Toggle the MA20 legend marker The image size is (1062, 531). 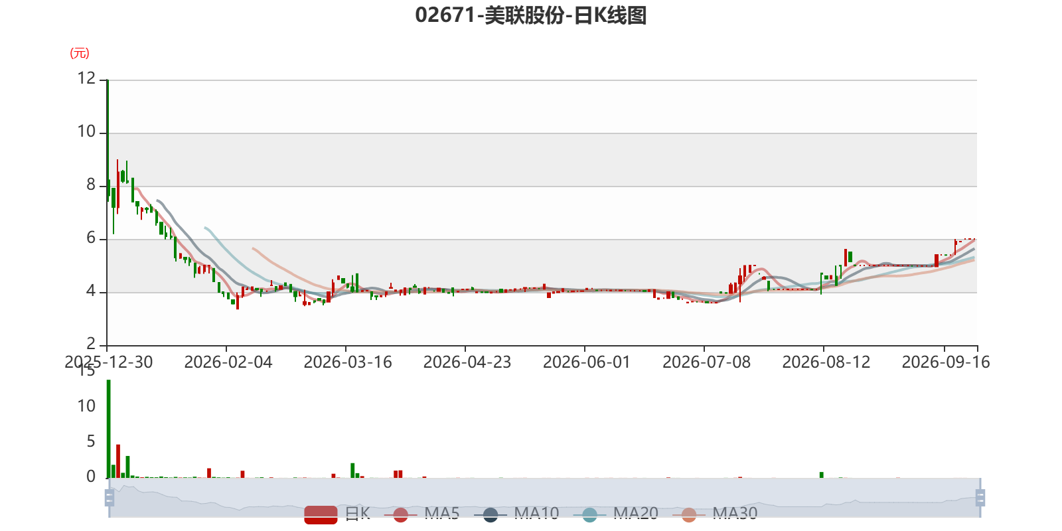click(x=589, y=514)
